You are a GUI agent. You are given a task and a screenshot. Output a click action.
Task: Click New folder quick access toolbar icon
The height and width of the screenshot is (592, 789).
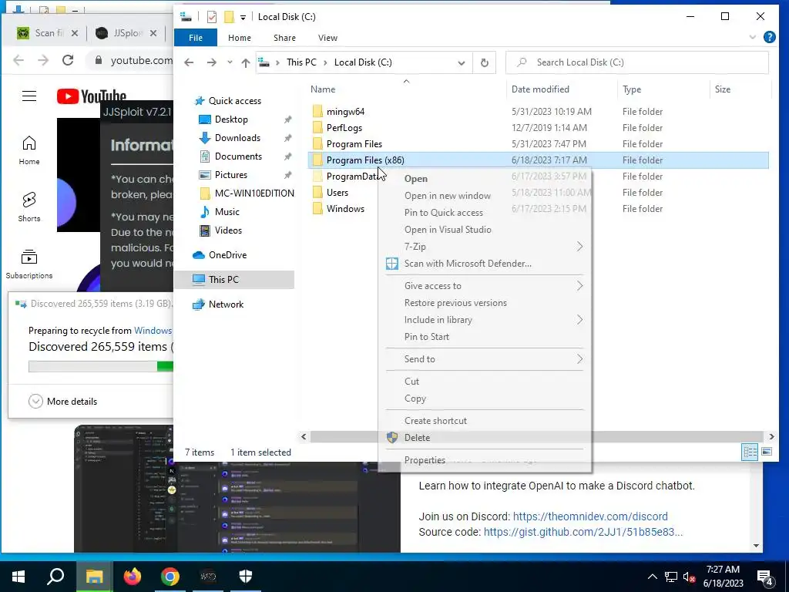click(229, 17)
